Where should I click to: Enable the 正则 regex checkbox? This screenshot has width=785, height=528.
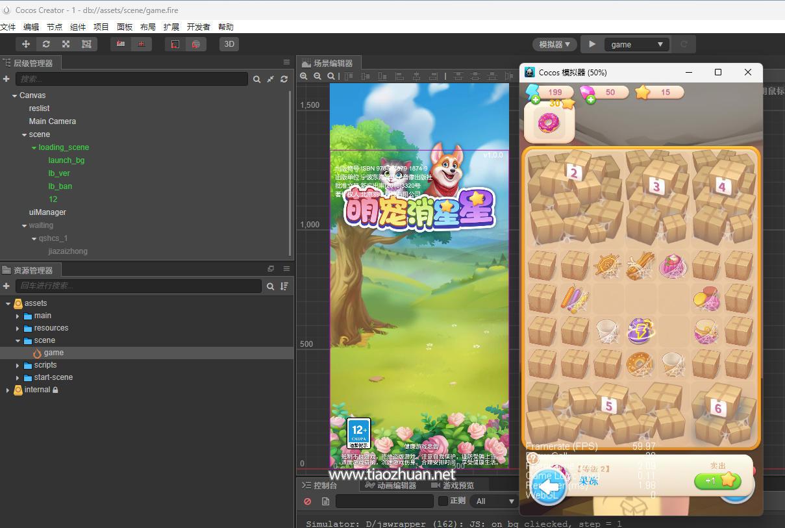tap(443, 501)
